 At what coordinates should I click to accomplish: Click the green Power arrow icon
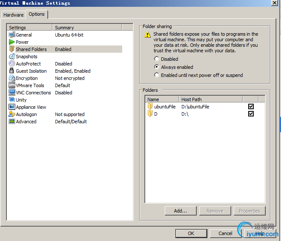tap(12, 42)
